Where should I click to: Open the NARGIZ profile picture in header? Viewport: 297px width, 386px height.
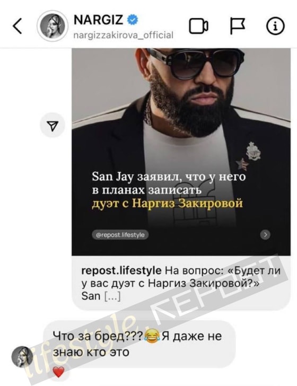point(52,26)
